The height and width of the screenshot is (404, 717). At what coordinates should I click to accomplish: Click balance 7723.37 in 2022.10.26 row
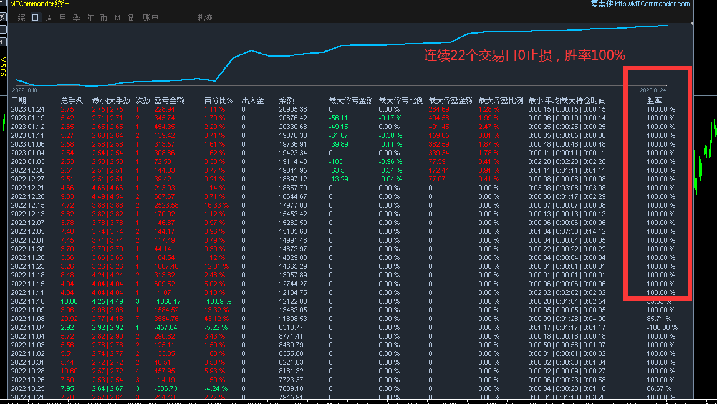[x=291, y=380]
